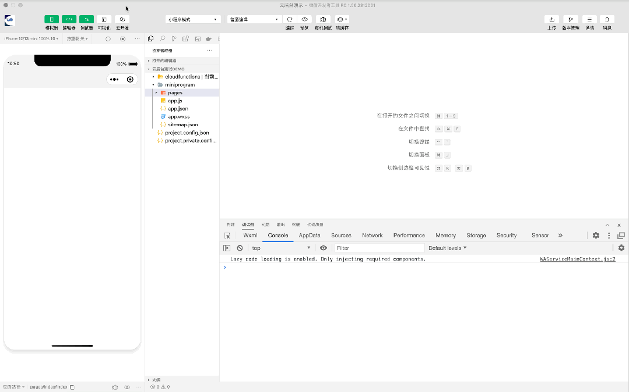The image size is (629, 392).
Task: Show more devtools tabs chevron
Action: coord(560,236)
